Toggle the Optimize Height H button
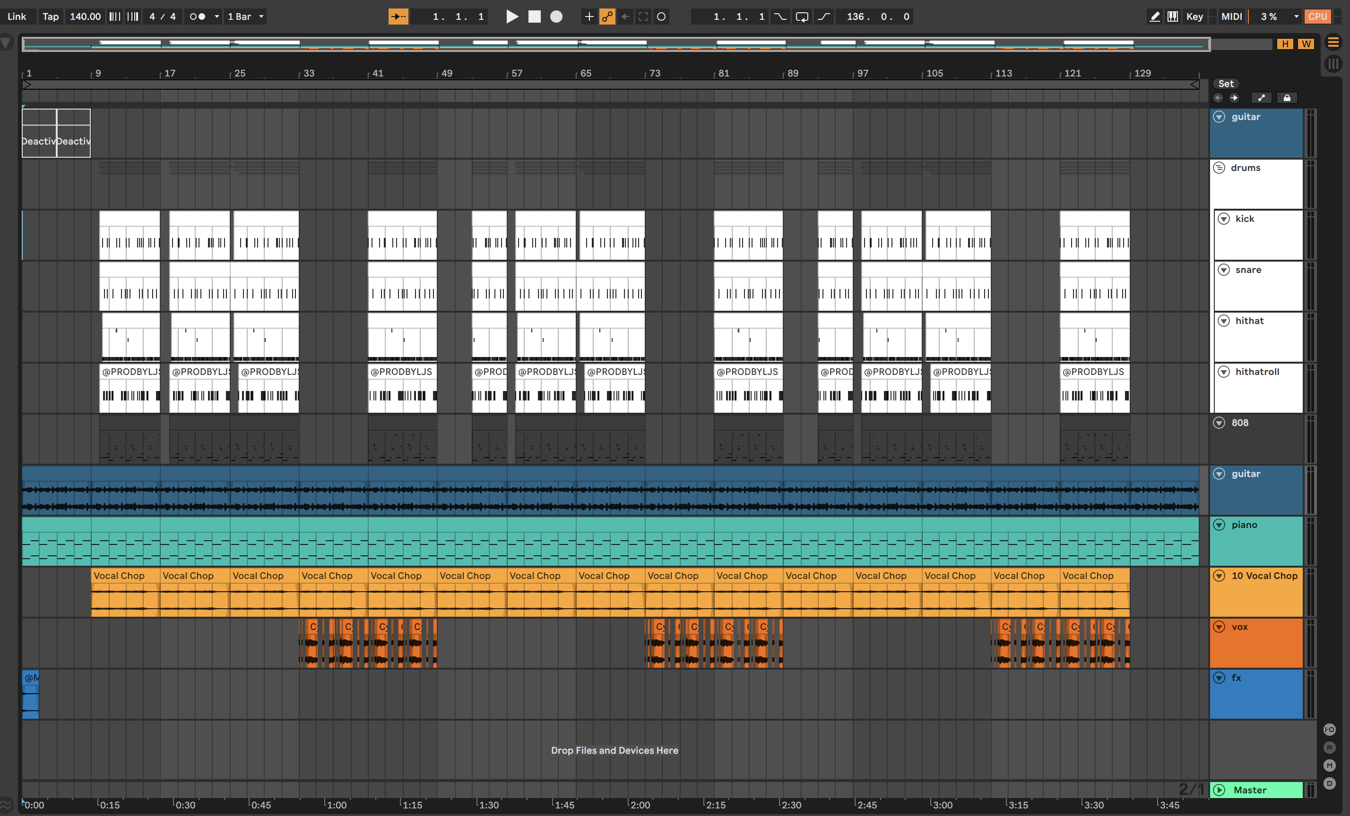This screenshot has width=1350, height=816. pos(1285,44)
